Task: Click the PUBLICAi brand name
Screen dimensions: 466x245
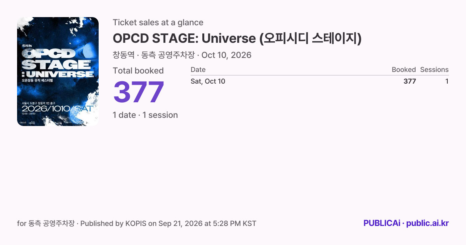Action: (382, 223)
